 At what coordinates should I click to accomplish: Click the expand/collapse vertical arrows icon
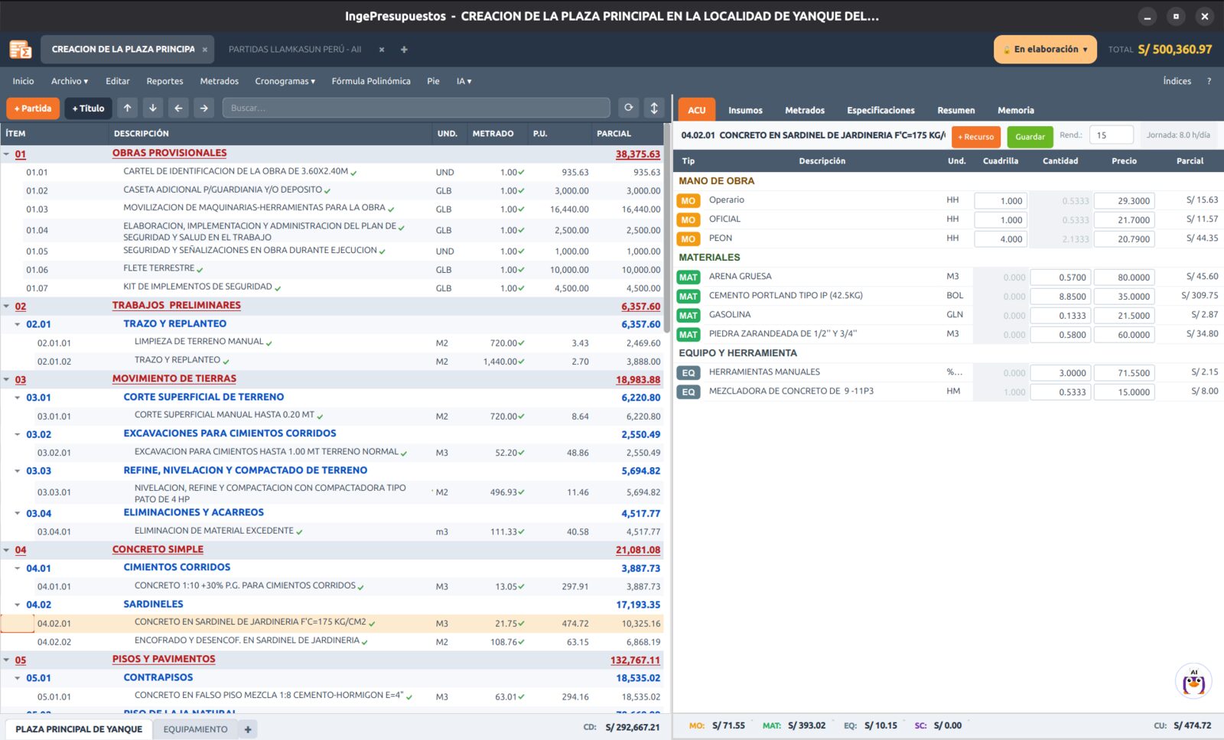pos(654,108)
